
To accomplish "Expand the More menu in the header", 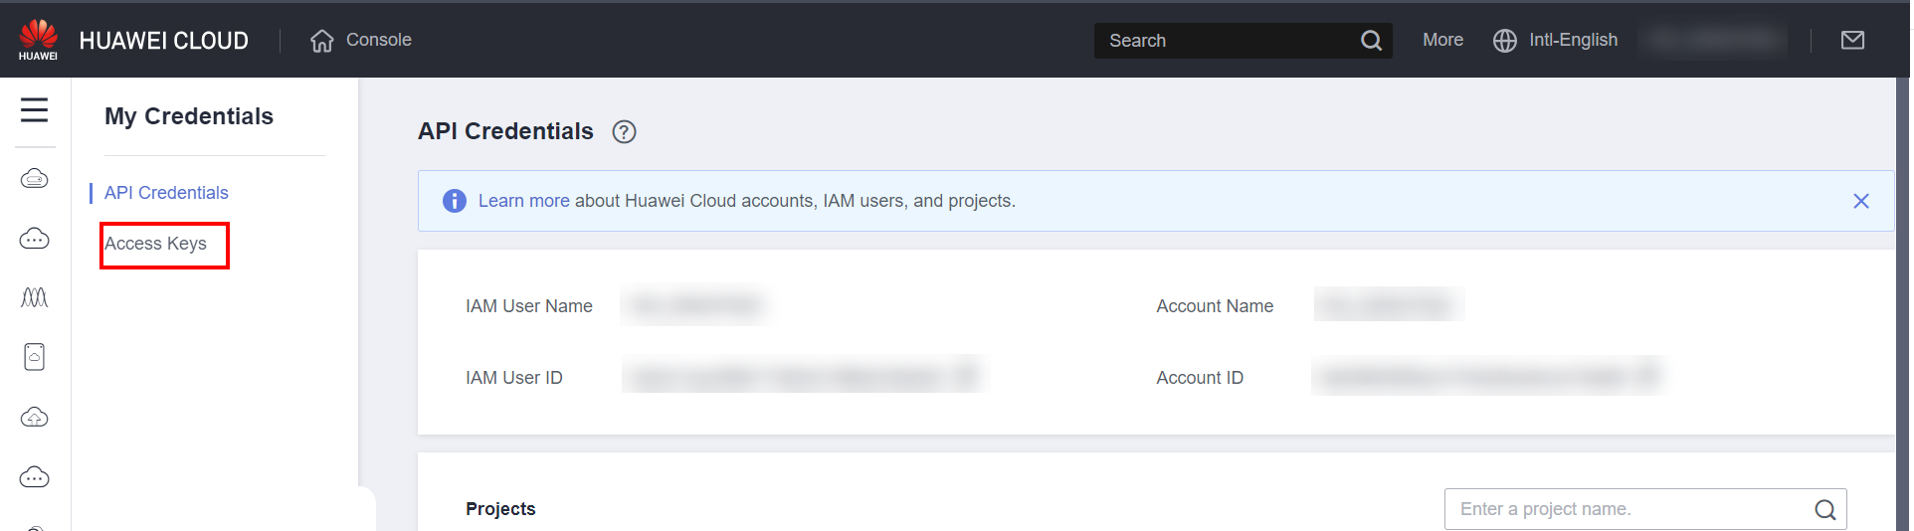I will (x=1442, y=41).
